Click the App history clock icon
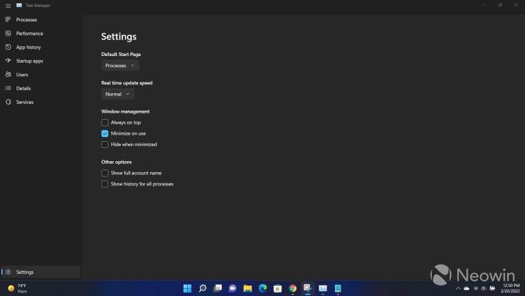The image size is (525, 296). pos(8,47)
